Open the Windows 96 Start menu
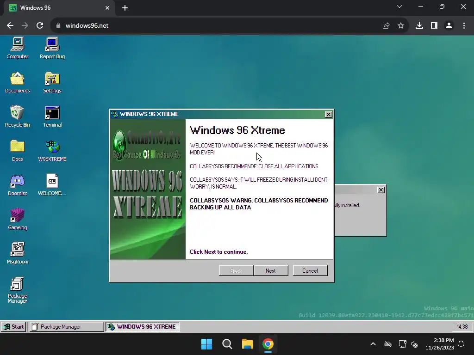This screenshot has width=474, height=355. (x=13, y=327)
